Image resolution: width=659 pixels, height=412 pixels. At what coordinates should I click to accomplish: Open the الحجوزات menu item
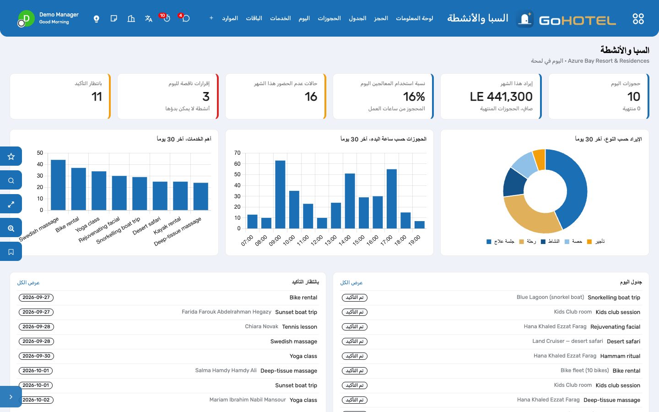(x=329, y=18)
